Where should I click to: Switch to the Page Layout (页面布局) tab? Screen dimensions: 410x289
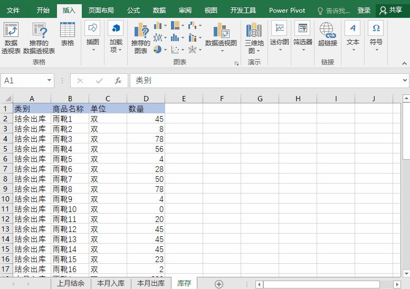(101, 10)
